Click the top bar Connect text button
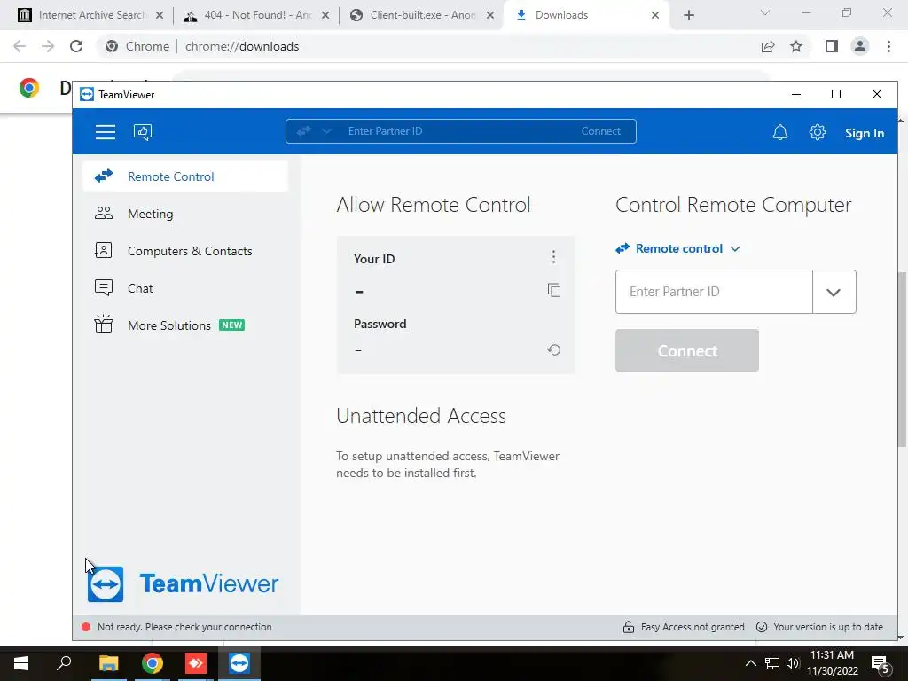This screenshot has width=908, height=681. (x=600, y=131)
